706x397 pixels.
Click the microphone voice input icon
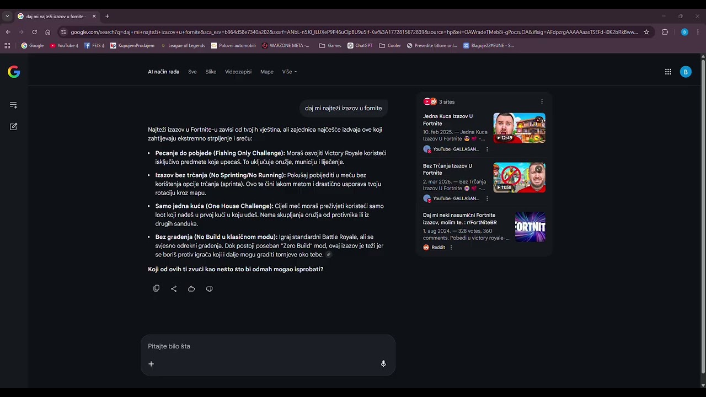pyautogui.click(x=383, y=364)
